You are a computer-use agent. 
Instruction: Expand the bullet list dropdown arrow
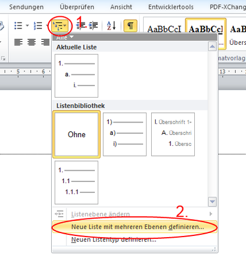pyautogui.click(x=27, y=26)
